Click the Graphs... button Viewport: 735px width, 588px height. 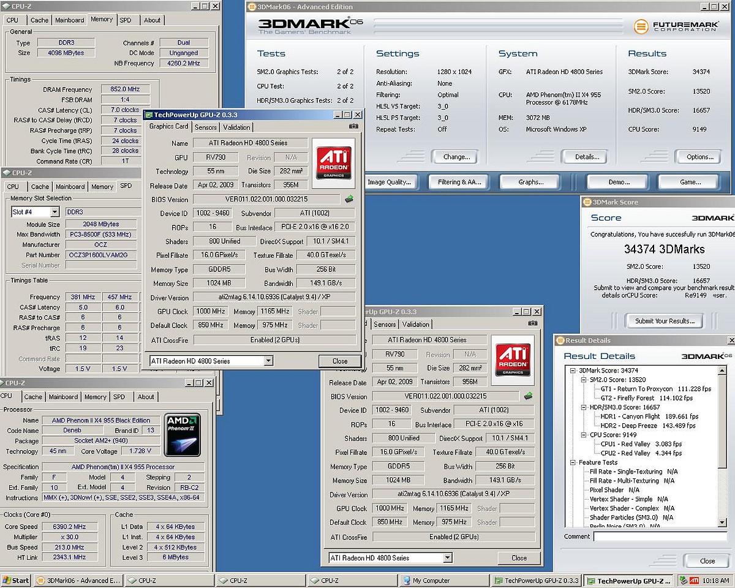[x=530, y=182]
